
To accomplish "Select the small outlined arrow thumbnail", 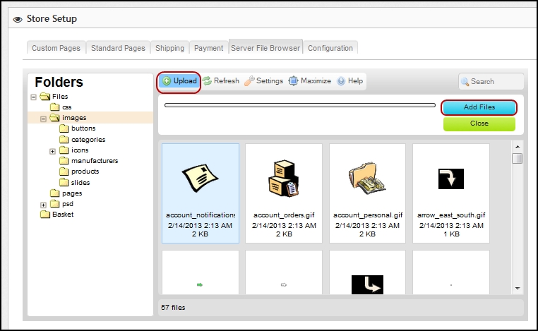I will tap(284, 284).
